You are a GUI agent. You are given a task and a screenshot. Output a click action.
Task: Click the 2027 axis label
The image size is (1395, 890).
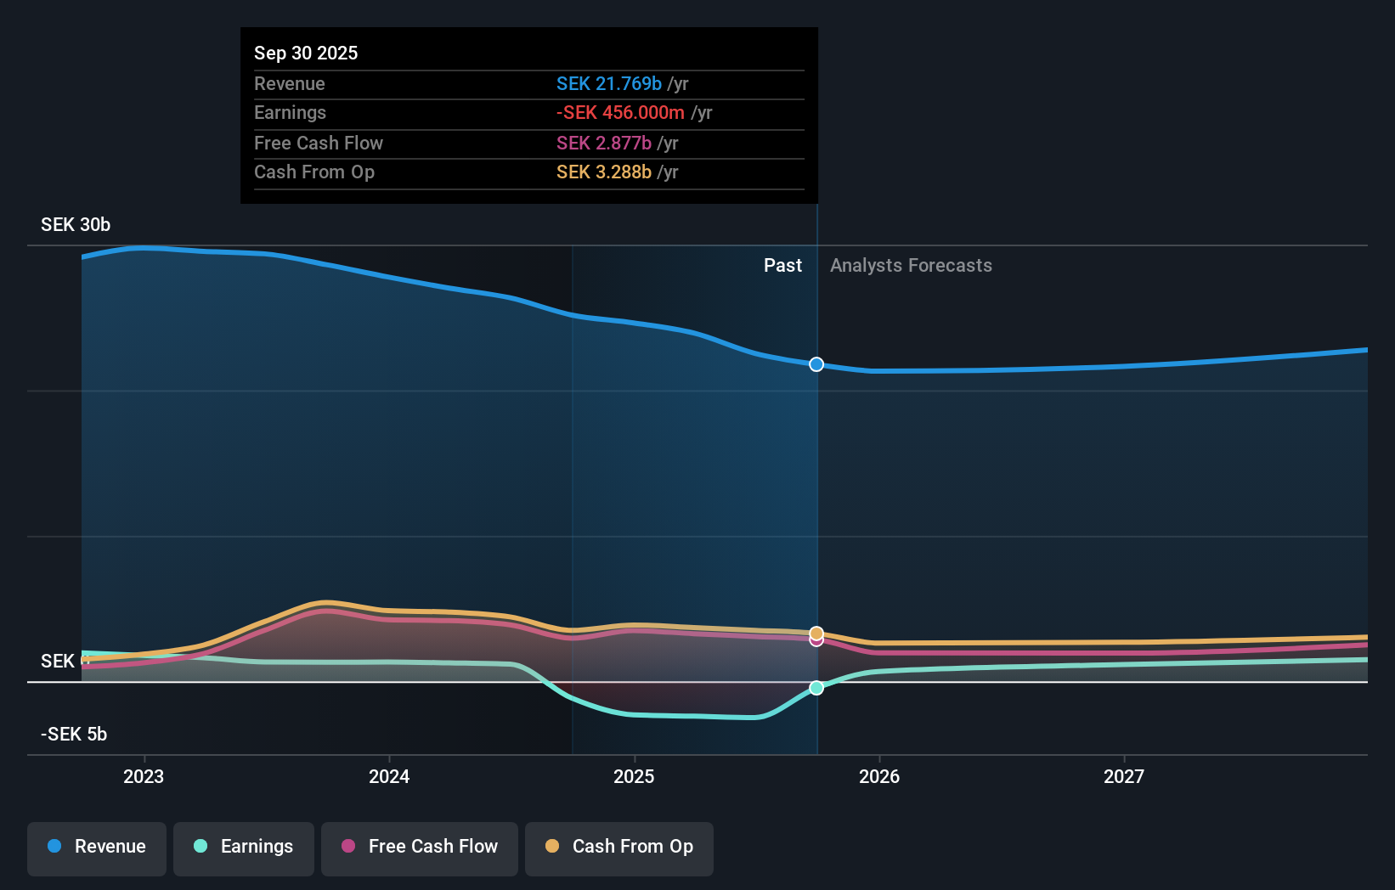click(1124, 775)
